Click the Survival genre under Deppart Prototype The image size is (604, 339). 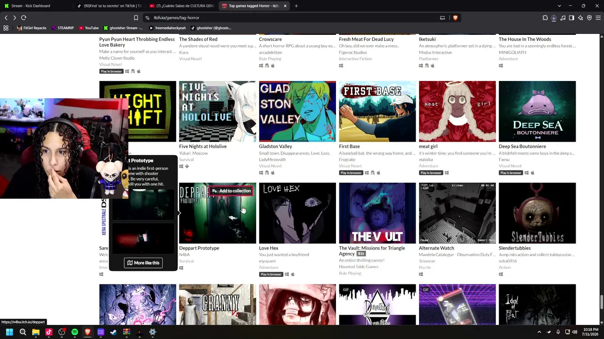point(186,261)
